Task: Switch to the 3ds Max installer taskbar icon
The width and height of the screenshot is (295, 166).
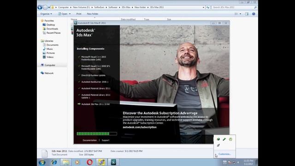Action: pyautogui.click(x=113, y=162)
